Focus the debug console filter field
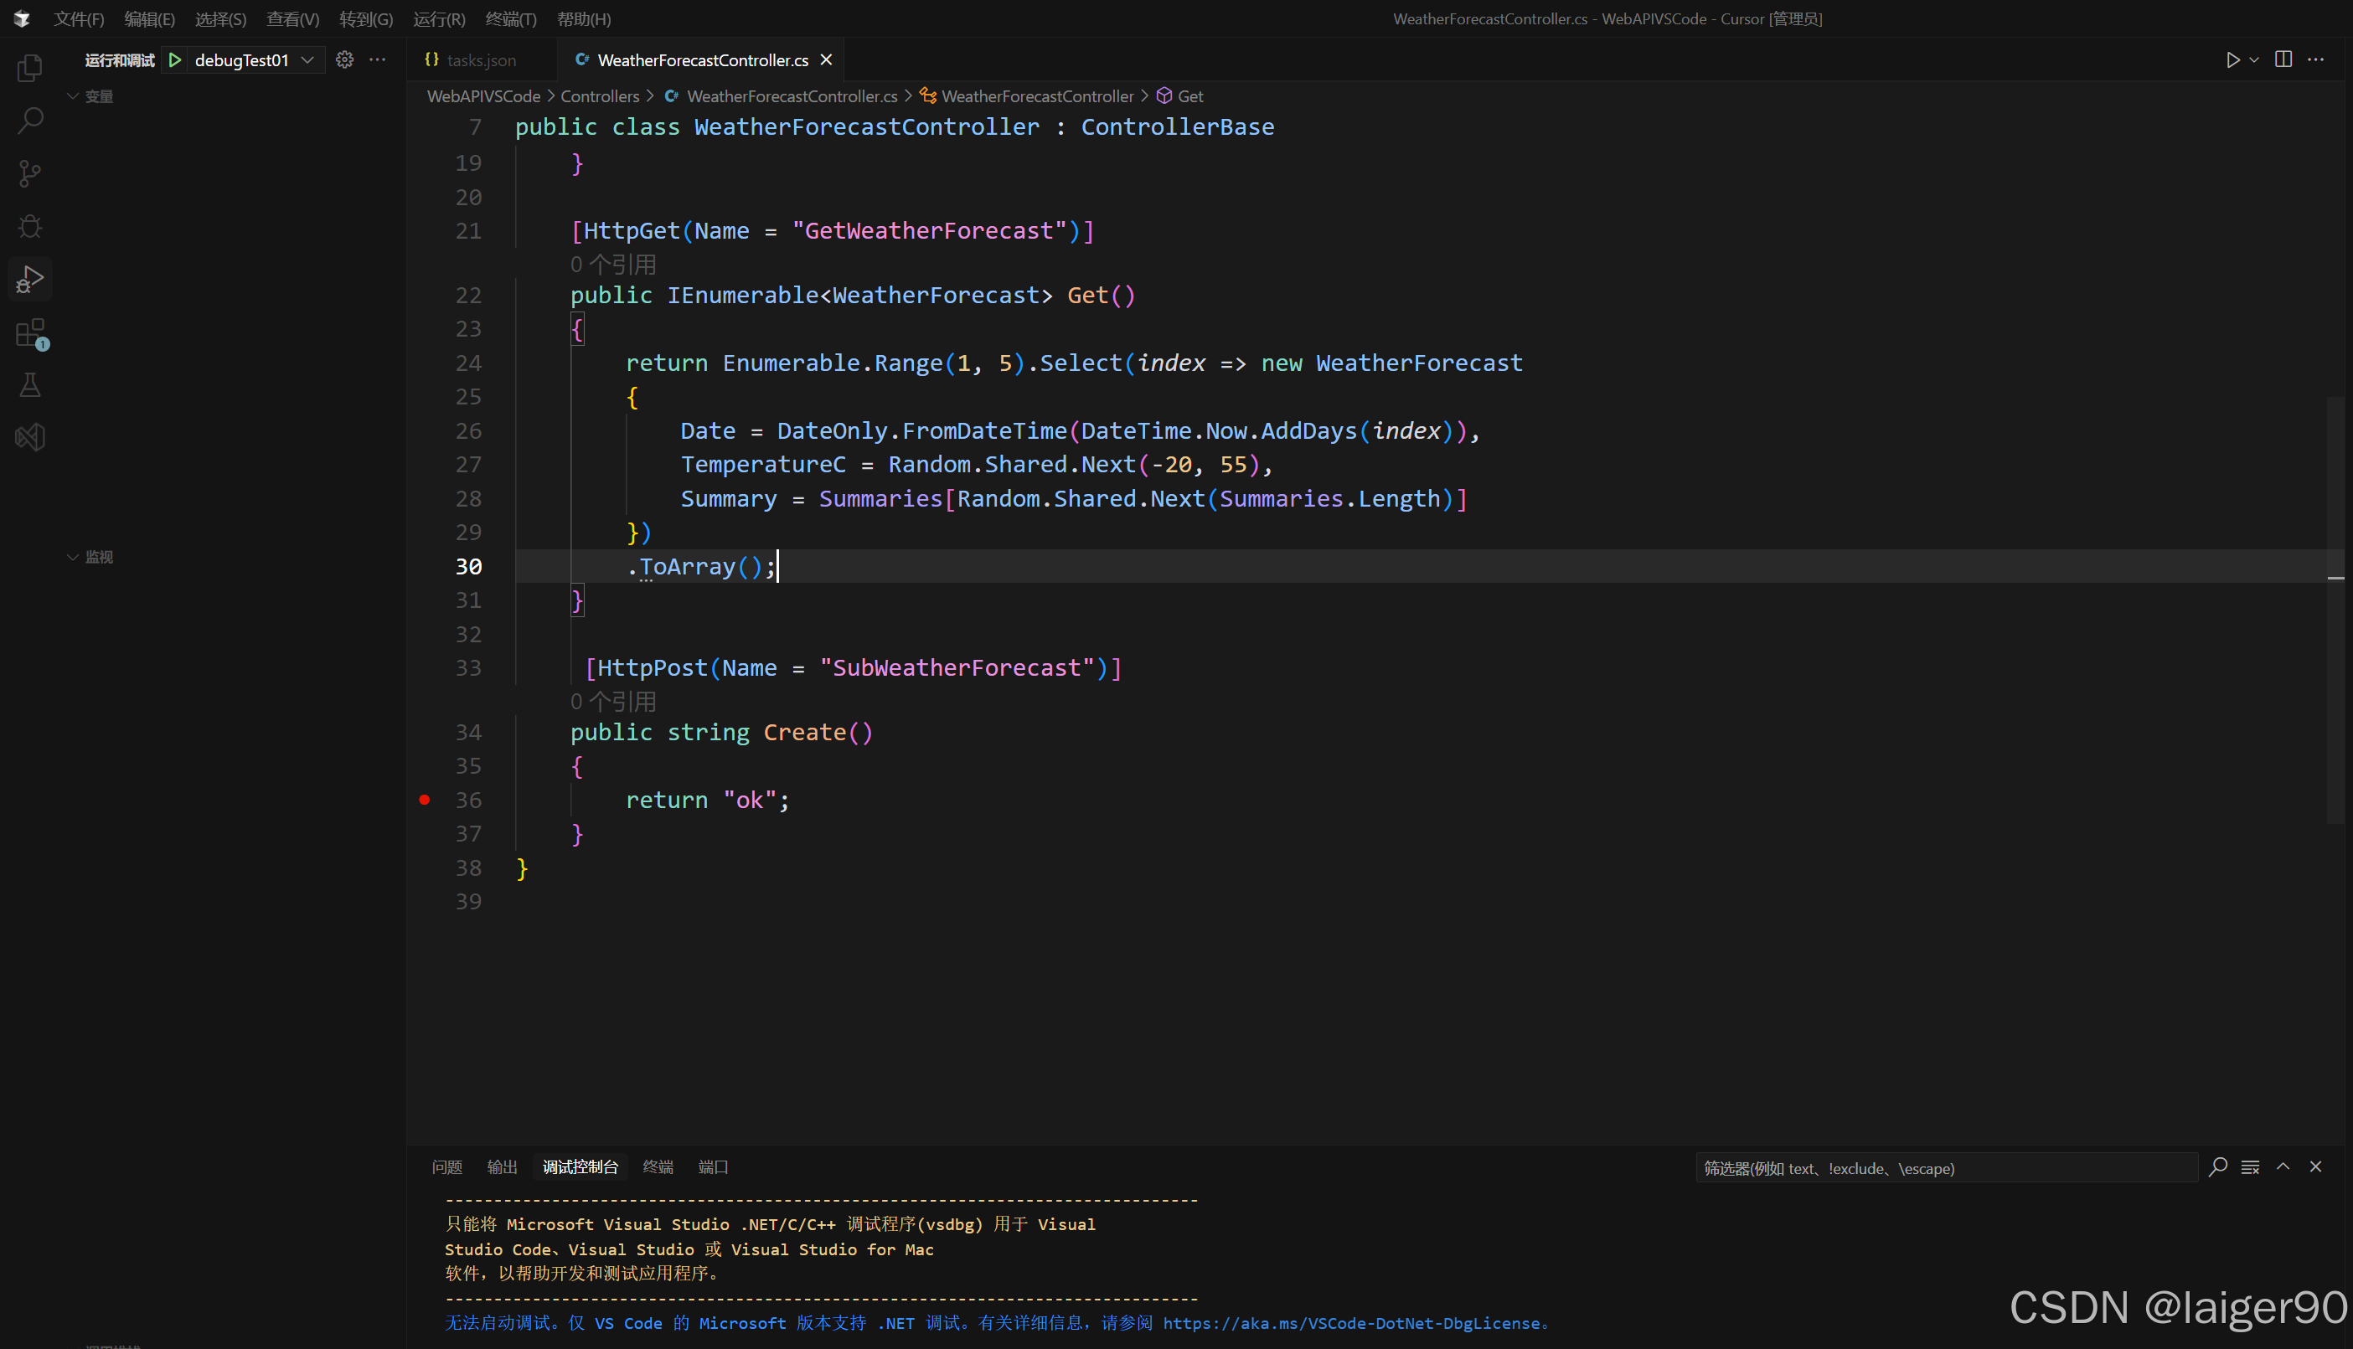The image size is (2353, 1349). [x=1944, y=1168]
